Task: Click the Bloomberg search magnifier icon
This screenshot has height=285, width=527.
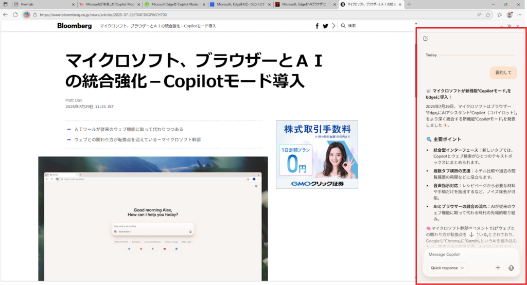Action: tap(343, 26)
